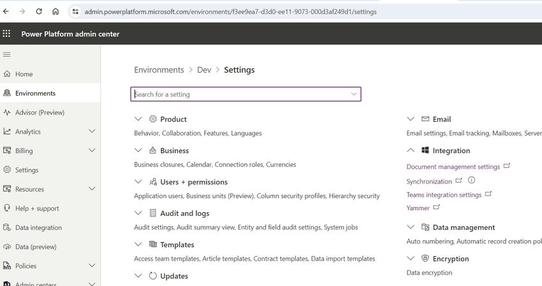Open the Synchronization link
The height and width of the screenshot is (286, 542).
click(429, 182)
